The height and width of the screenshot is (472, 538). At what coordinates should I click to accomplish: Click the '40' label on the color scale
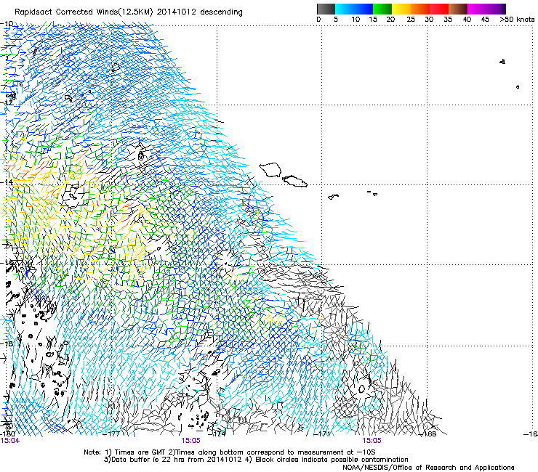[x=467, y=20]
